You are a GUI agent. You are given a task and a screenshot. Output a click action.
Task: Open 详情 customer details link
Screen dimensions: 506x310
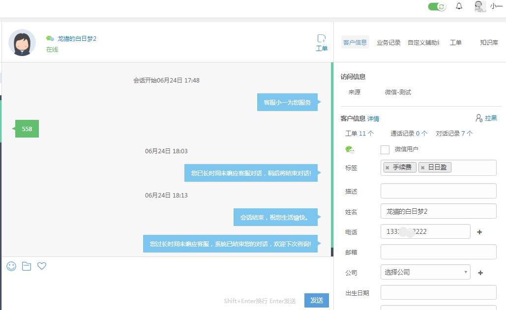373,119
